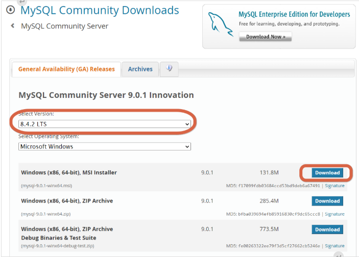Switch to the General Availability (GA) Releases tab
359x257 pixels.
(66, 69)
